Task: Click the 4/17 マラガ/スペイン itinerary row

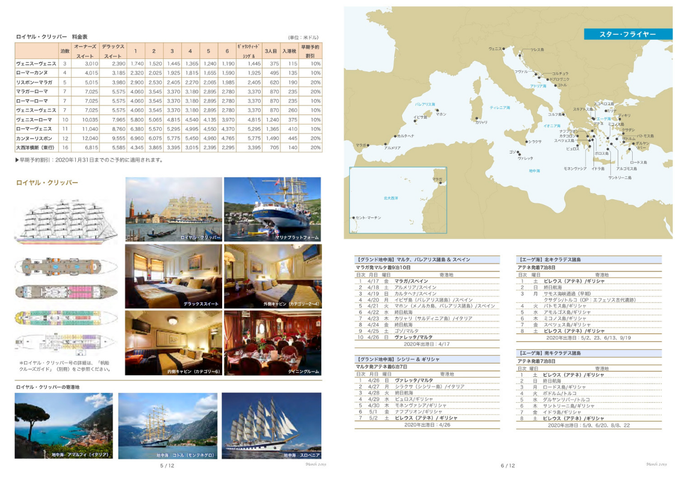Action: point(427,281)
